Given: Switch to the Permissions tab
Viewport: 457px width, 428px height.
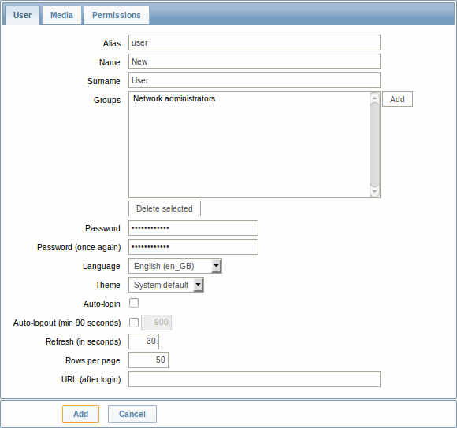Looking at the screenshot, I should [x=117, y=15].
